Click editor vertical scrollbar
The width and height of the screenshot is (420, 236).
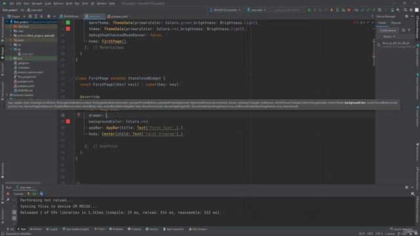373,52
